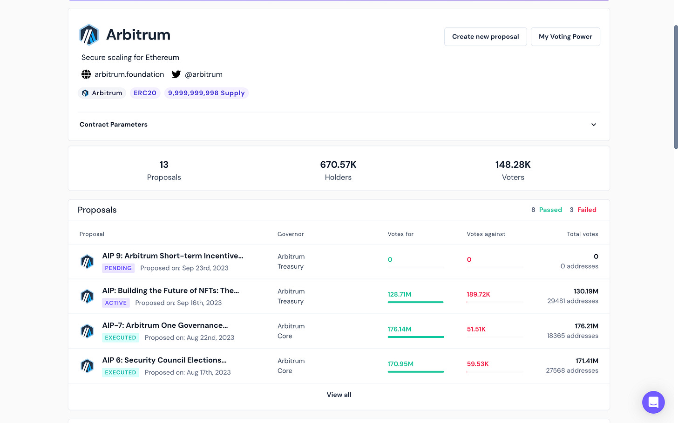Visit the arbitrum.foundation website link

click(129, 74)
